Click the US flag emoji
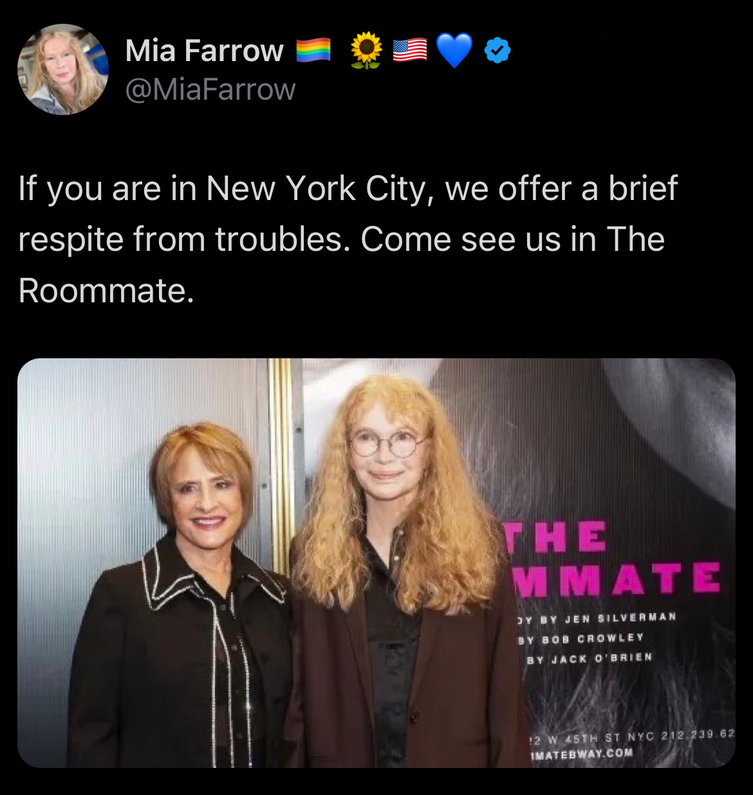This screenshot has height=795, width=753. tap(410, 50)
